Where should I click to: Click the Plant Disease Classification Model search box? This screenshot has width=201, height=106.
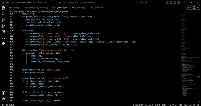pyautogui.click(x=100, y=3)
